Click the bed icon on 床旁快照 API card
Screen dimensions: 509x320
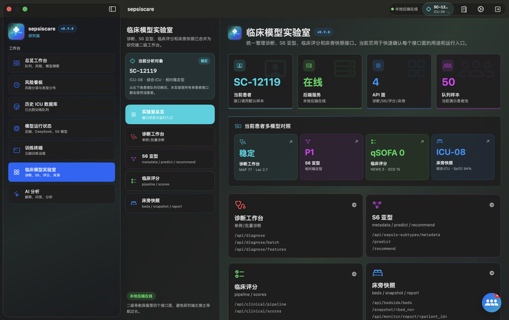click(x=377, y=273)
